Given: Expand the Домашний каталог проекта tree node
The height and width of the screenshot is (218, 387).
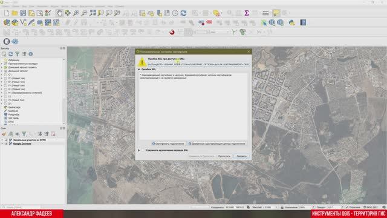Looking at the screenshot, I should pos(2,67).
